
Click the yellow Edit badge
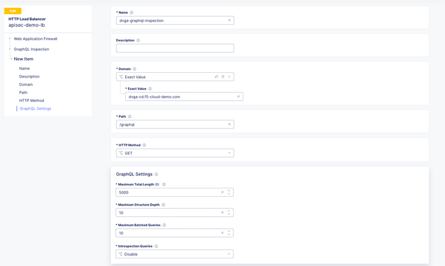click(12, 11)
